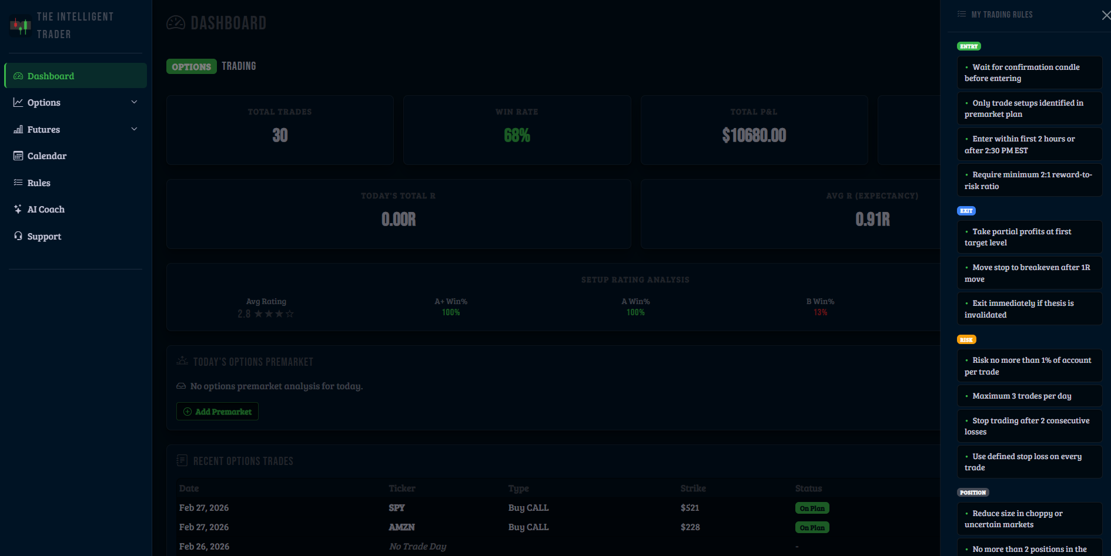
Task: Click the fifth star in Avg Rating
Action: click(289, 314)
